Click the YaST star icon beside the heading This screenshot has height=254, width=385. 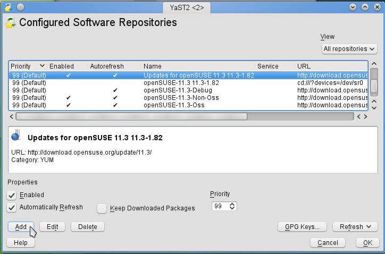pyautogui.click(x=10, y=22)
